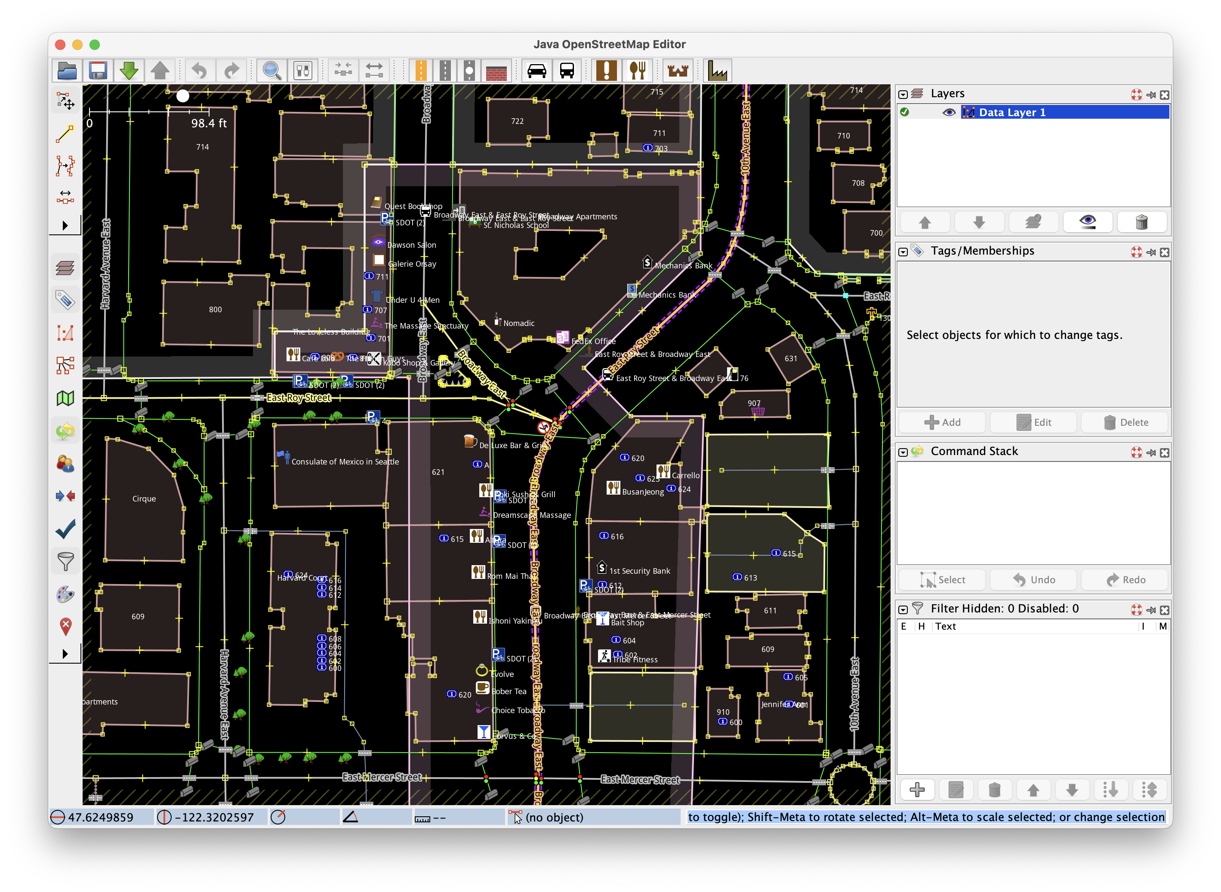The height and width of the screenshot is (892, 1221).
Task: Choose the brick wall barrier preset
Action: pos(496,71)
